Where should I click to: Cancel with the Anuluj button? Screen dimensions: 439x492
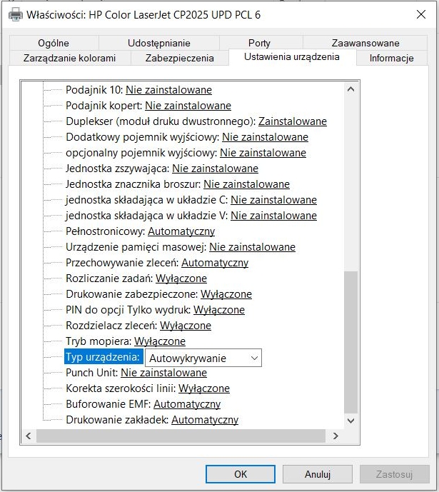tap(318, 474)
